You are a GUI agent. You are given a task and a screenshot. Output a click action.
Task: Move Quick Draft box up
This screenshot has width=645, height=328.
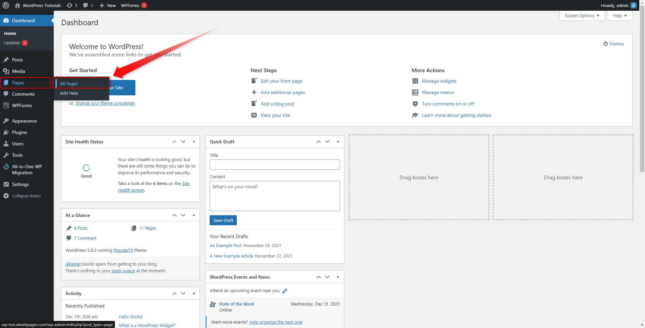tap(318, 142)
